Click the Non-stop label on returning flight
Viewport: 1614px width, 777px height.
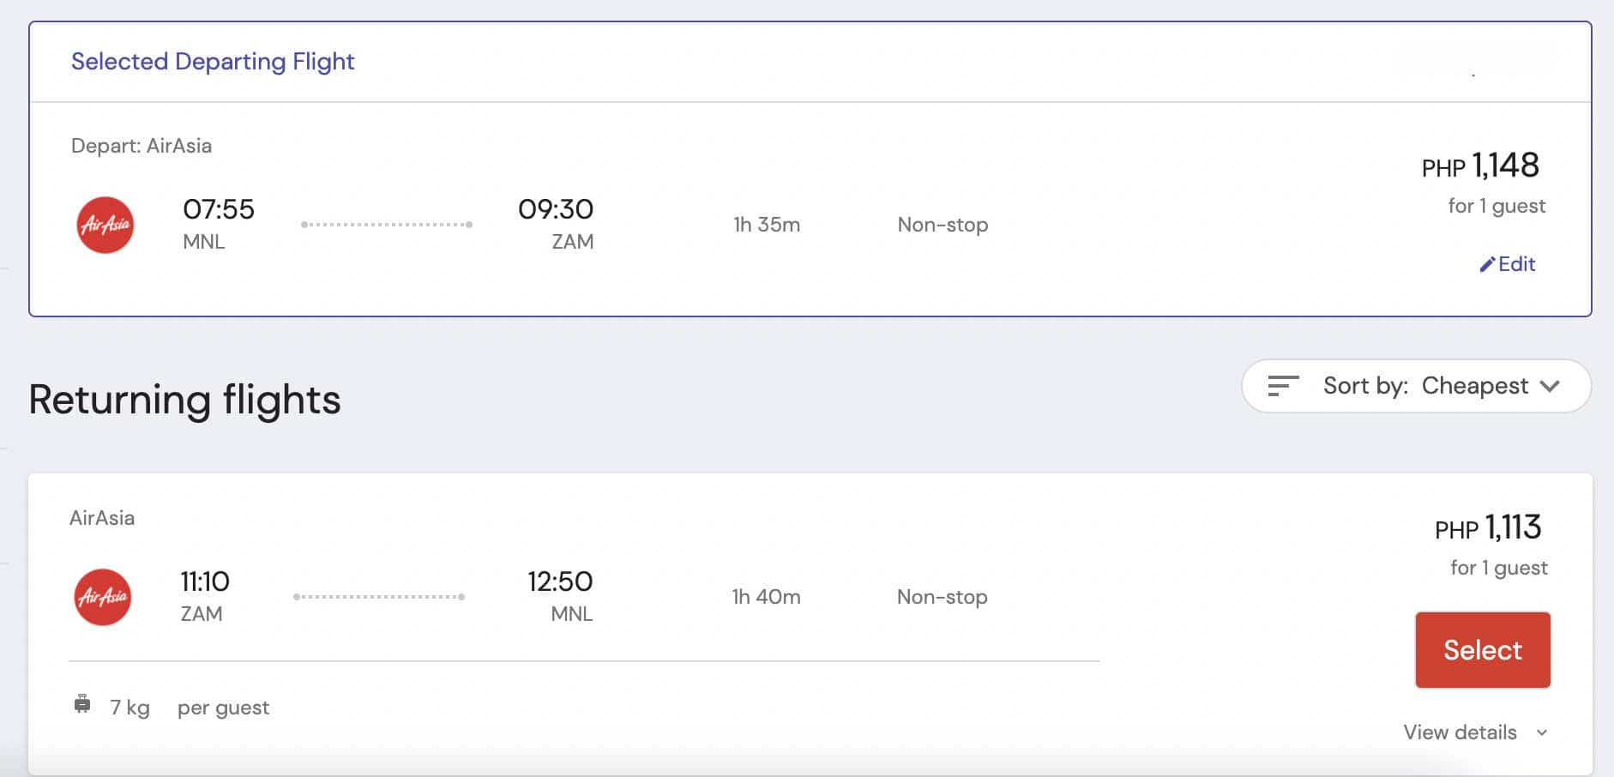tap(941, 597)
